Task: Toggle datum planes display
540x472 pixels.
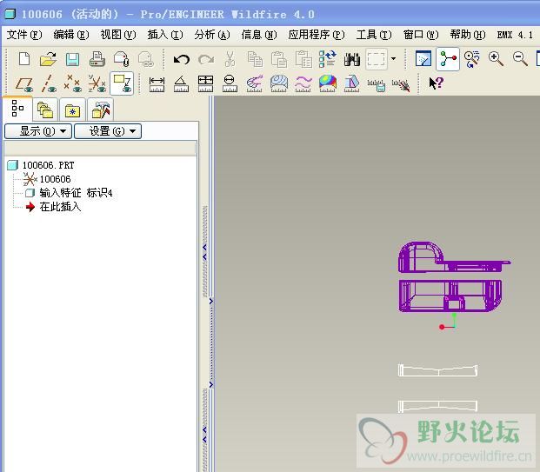Action: (x=24, y=83)
